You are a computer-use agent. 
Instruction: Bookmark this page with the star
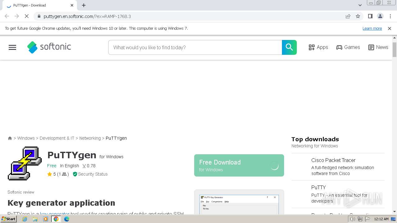click(358, 16)
